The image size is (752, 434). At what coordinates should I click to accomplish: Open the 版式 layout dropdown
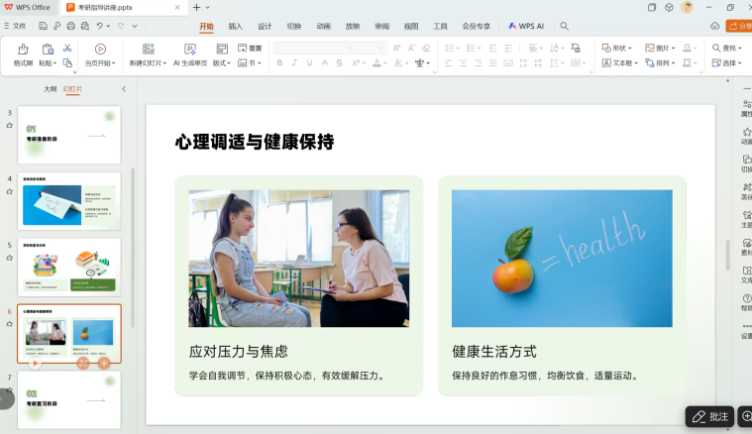click(x=222, y=63)
